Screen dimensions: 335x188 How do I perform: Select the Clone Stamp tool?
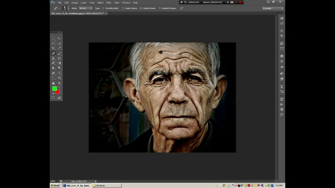coord(53,58)
